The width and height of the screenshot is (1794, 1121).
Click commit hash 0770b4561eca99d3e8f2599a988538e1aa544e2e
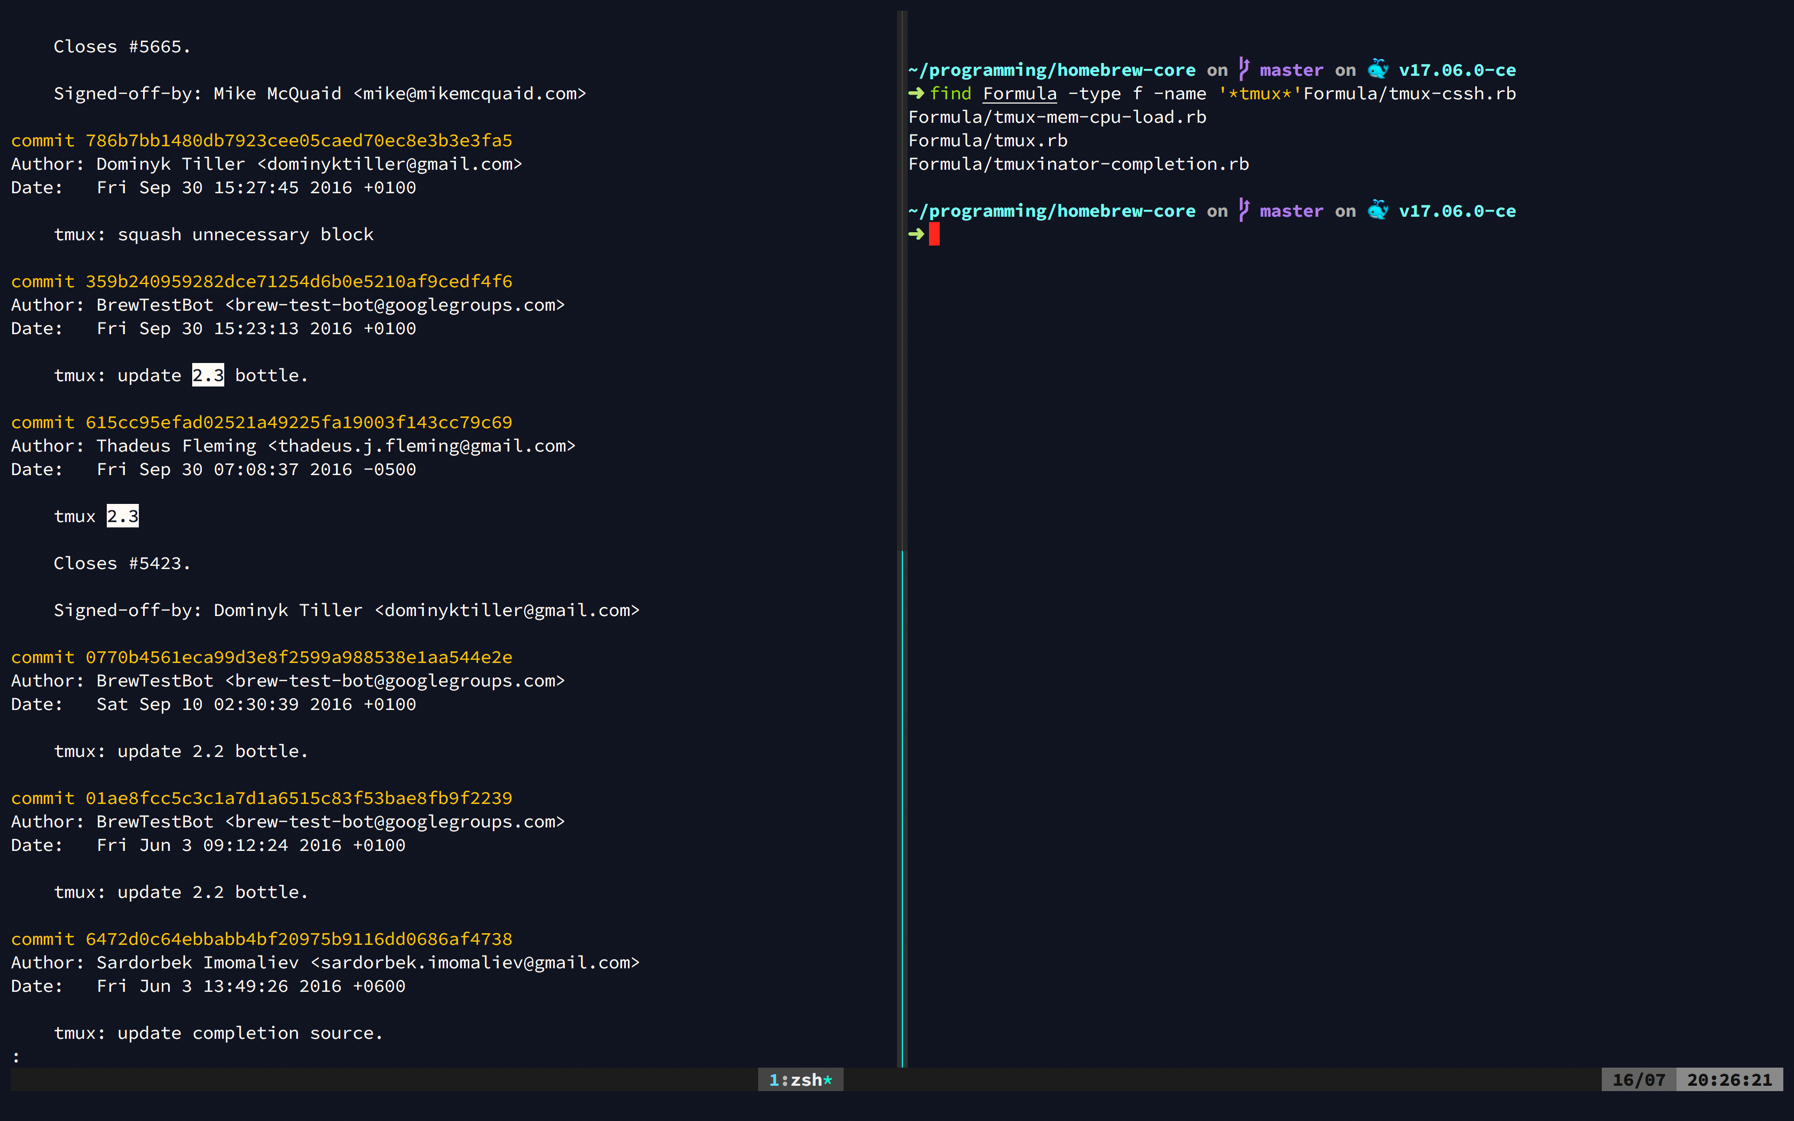point(299,657)
